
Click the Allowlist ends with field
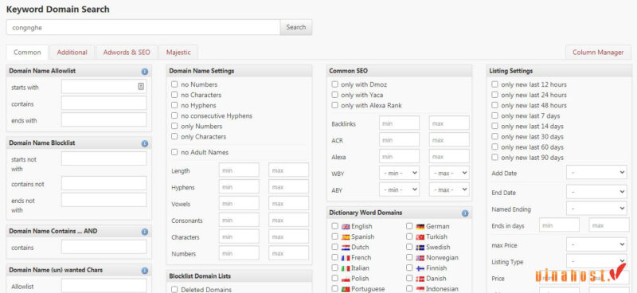tap(104, 120)
